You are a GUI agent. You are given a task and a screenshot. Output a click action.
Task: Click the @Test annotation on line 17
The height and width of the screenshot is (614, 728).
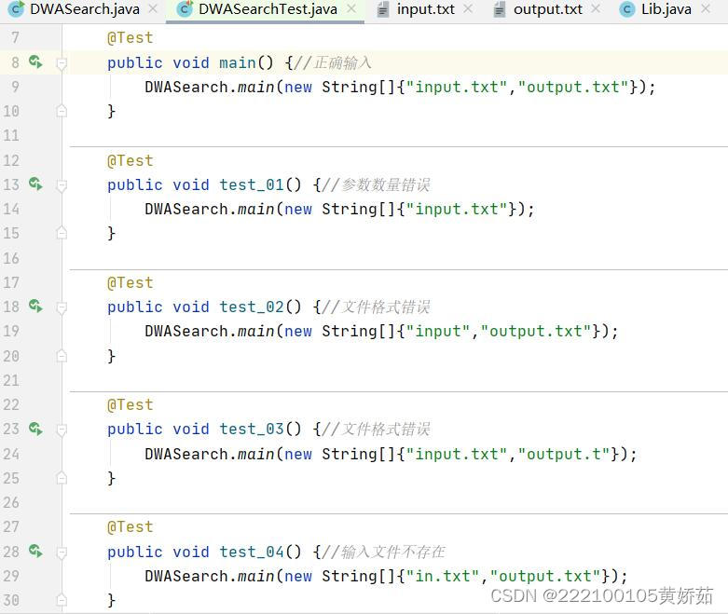point(130,282)
